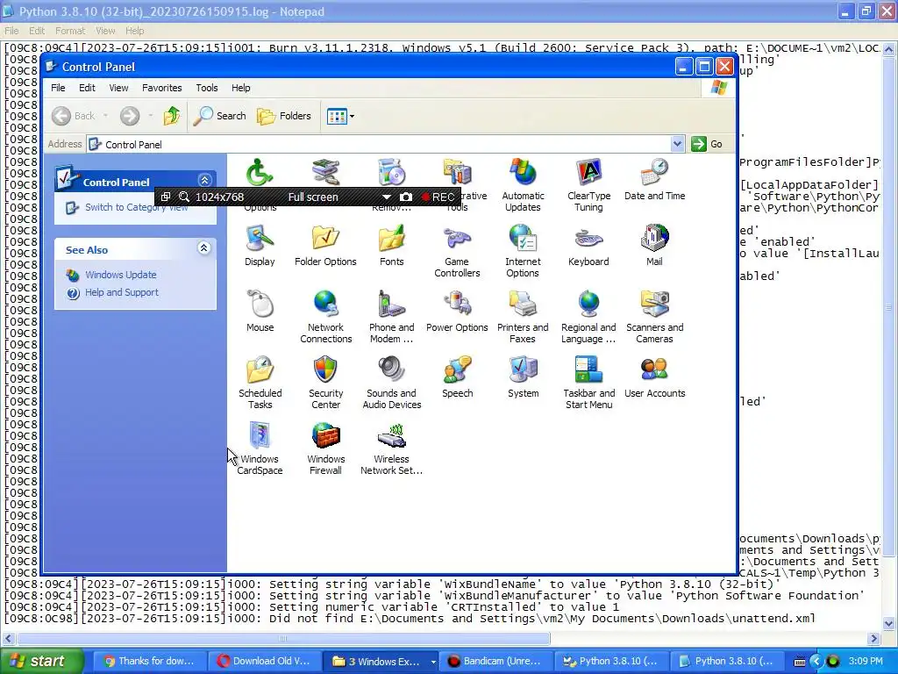898x674 pixels.
Task: Open ClearType Tuning applet
Action: (588, 184)
